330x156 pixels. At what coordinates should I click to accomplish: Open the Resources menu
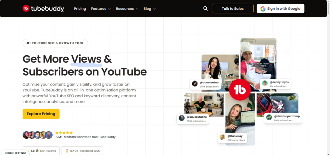pos(127,9)
